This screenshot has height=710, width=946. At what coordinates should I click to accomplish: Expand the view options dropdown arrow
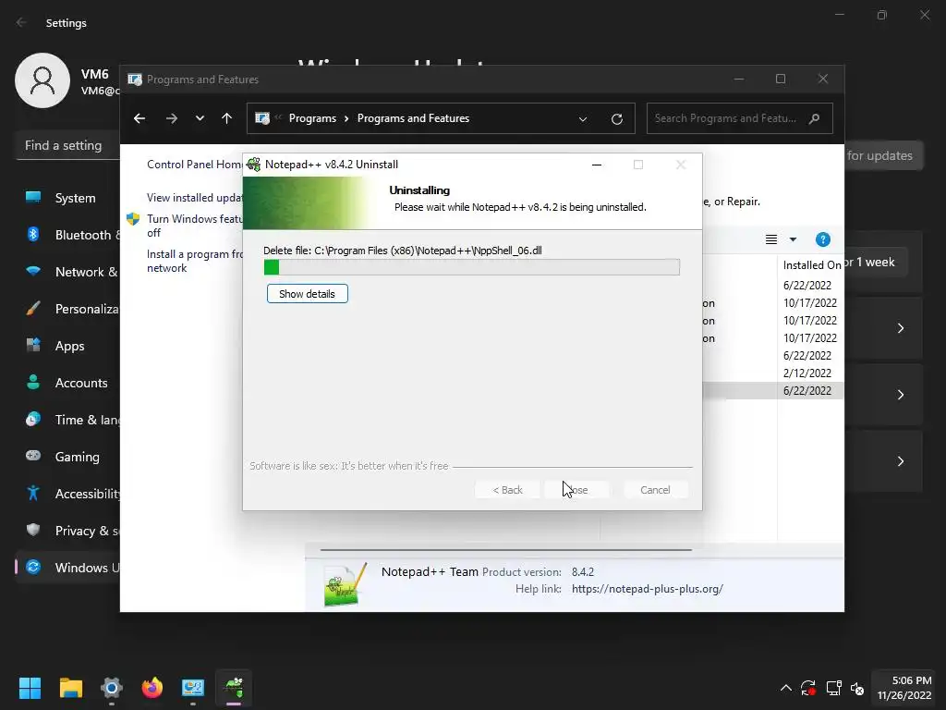point(793,239)
